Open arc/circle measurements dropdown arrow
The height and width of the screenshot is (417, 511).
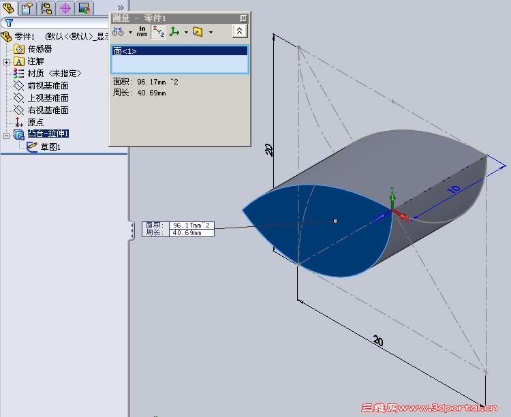point(130,32)
